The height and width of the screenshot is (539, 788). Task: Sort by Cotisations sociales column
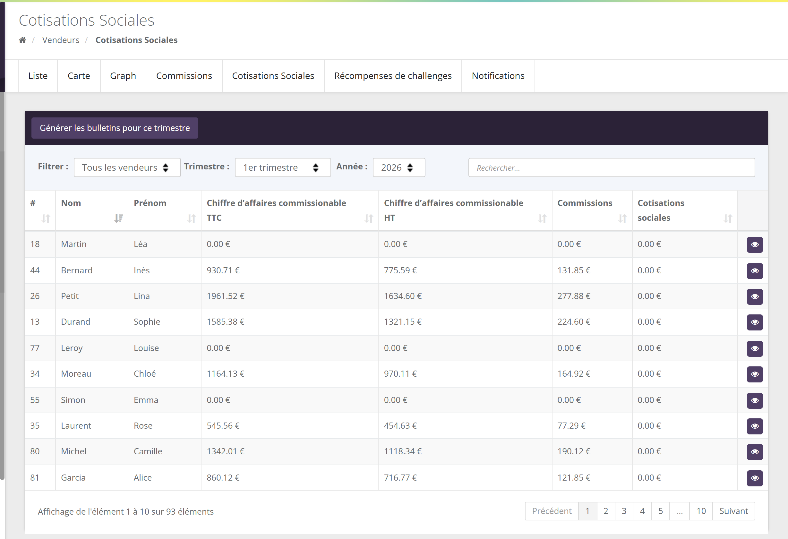pyautogui.click(x=728, y=218)
